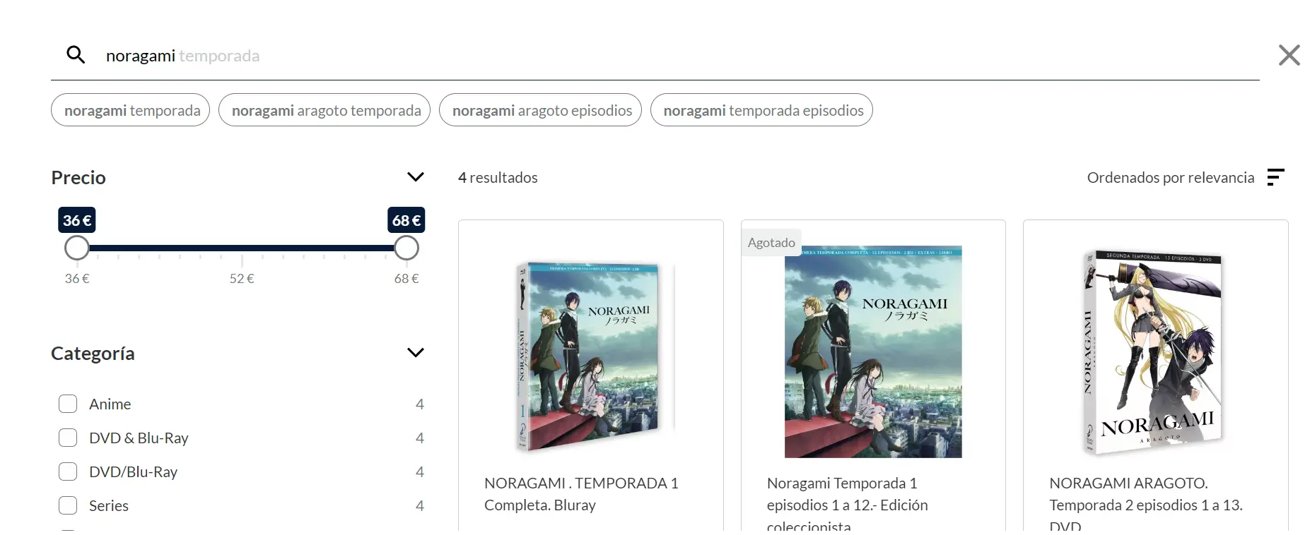Open the Noragami Aragoto DVD cover image
The height and width of the screenshot is (535, 1310).
[x=1156, y=351]
